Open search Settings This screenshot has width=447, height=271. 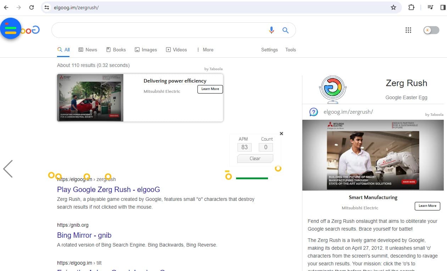[x=269, y=50]
